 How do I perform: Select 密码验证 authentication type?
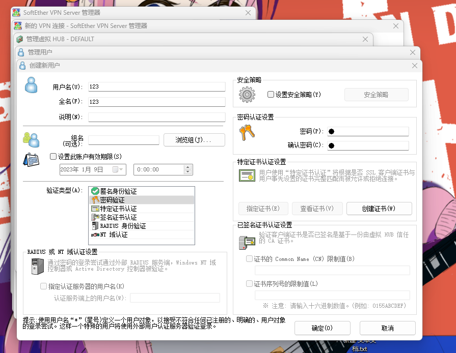click(141, 200)
